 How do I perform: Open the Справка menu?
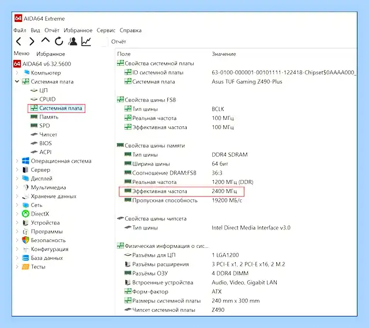pyautogui.click(x=130, y=31)
